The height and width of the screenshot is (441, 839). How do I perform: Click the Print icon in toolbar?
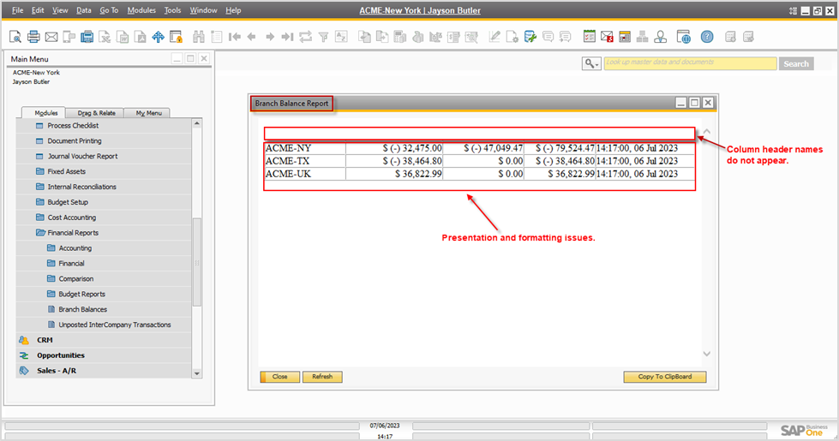coord(33,37)
